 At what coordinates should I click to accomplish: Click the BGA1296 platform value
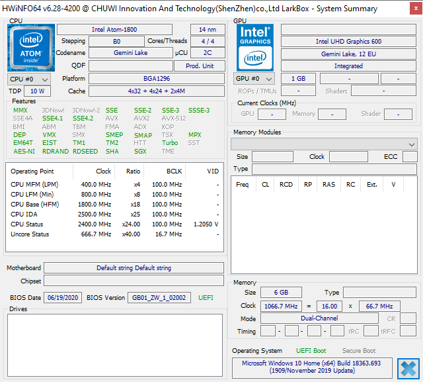click(157, 79)
